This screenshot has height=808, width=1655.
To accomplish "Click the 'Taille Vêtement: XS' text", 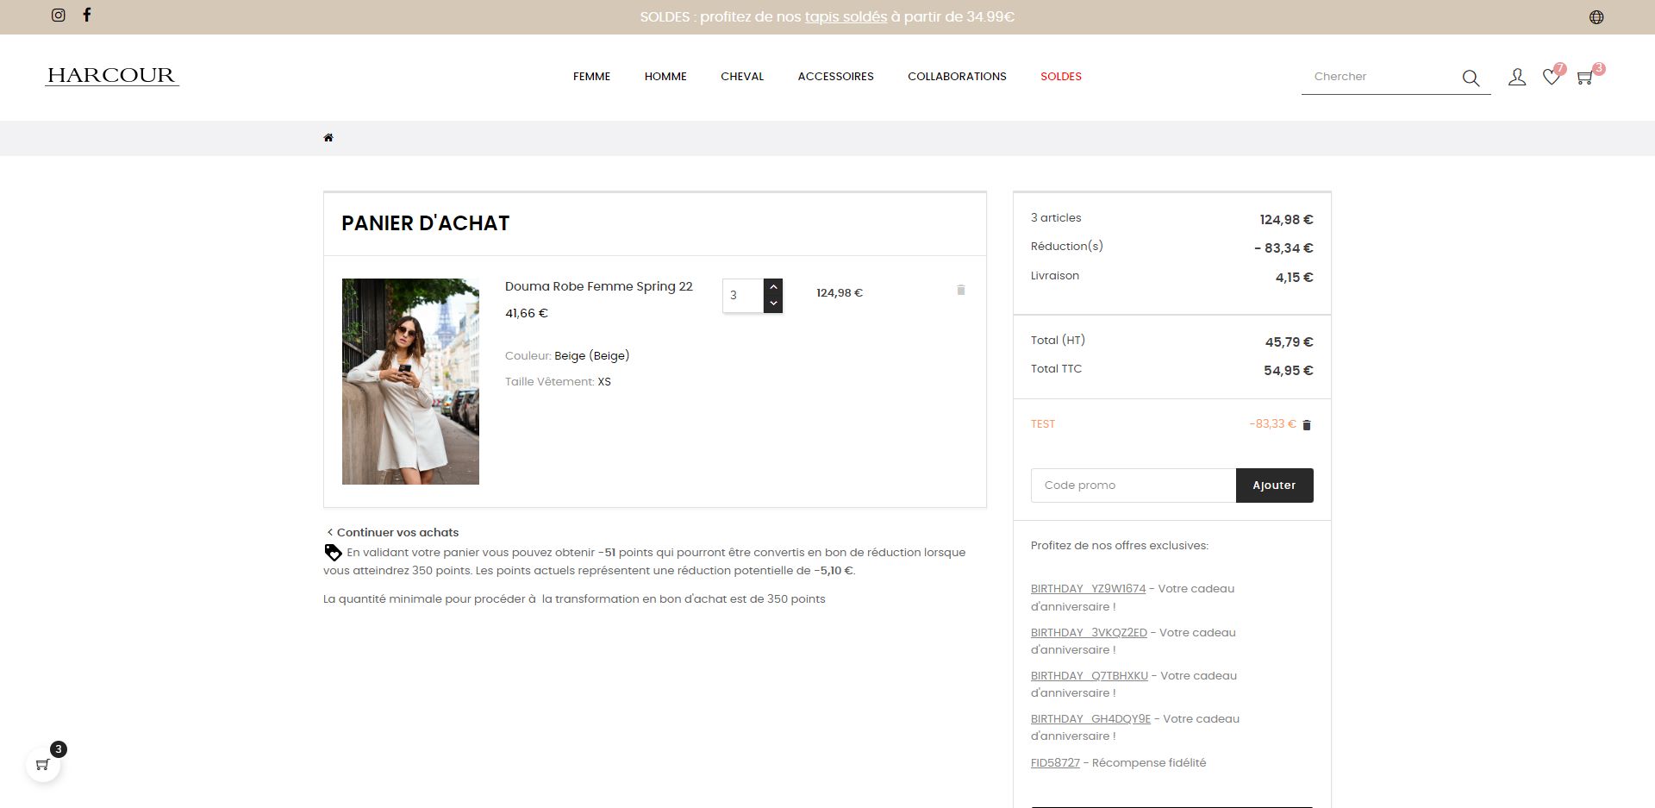I will click(x=558, y=382).
